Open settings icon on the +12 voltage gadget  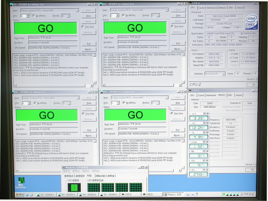pyautogui.click(x=205, y=123)
